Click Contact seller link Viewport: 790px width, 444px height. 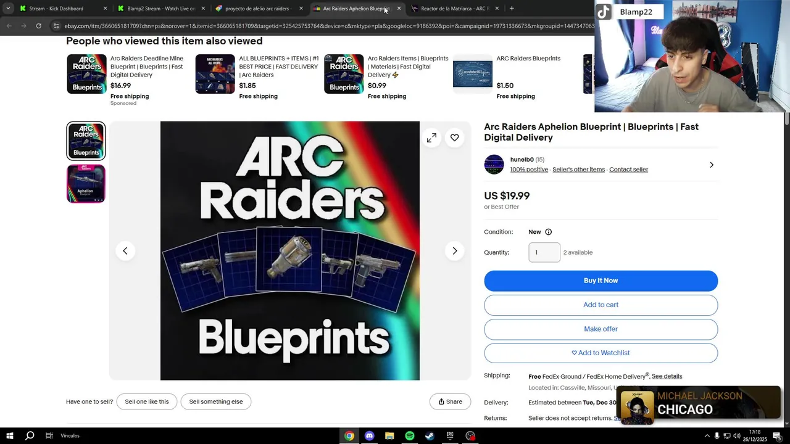(x=628, y=170)
